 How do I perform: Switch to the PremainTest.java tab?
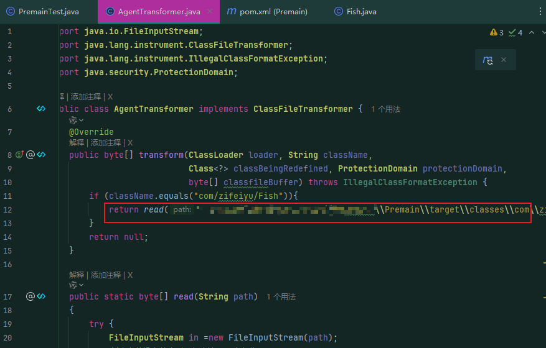(43, 11)
